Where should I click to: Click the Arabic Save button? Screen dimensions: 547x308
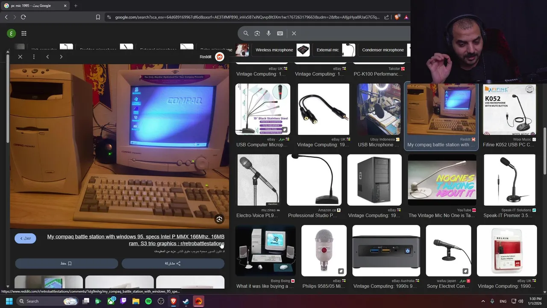[x=66, y=264]
